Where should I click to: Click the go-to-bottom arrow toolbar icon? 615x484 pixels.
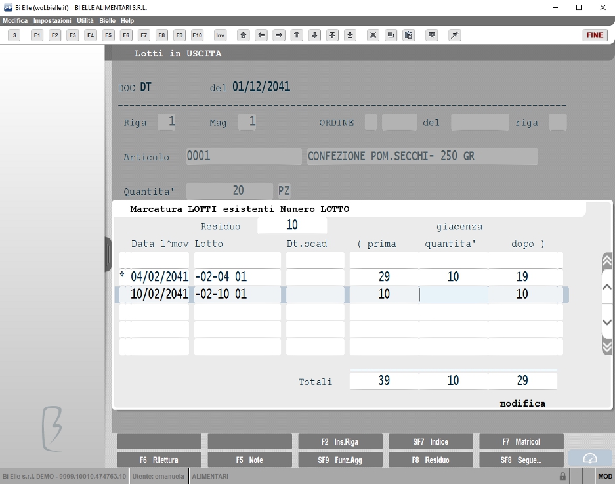(x=350, y=35)
